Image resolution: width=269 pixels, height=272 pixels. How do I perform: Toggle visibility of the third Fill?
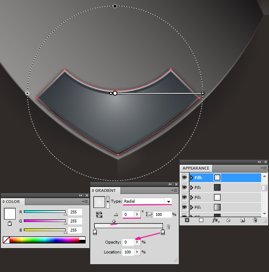point(185,197)
